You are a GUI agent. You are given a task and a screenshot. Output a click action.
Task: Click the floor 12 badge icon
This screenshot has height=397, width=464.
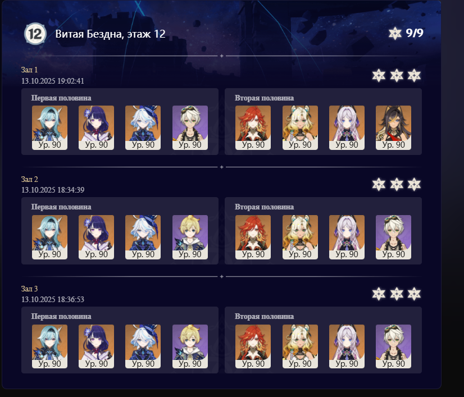35,34
